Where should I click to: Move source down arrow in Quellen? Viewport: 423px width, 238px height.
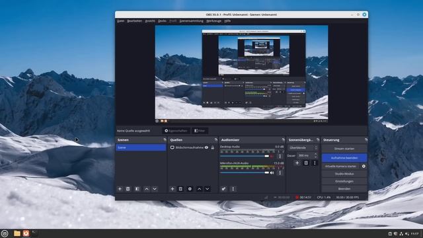[x=207, y=189]
